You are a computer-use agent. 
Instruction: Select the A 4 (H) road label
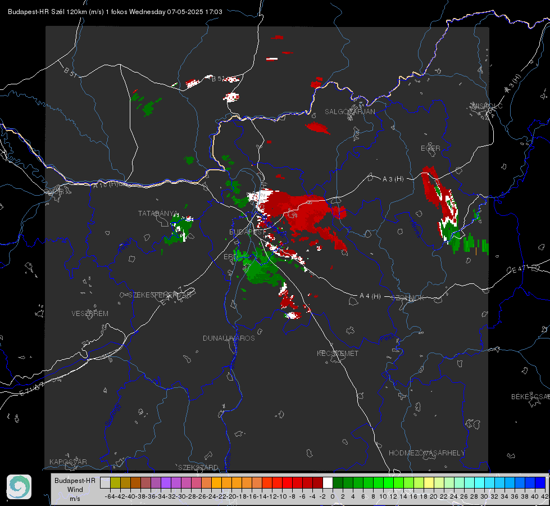click(x=370, y=296)
